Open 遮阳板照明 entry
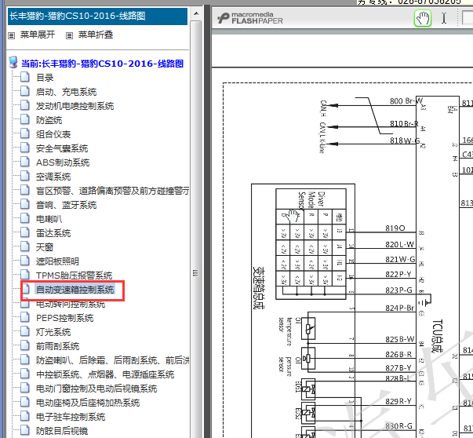 [57, 261]
